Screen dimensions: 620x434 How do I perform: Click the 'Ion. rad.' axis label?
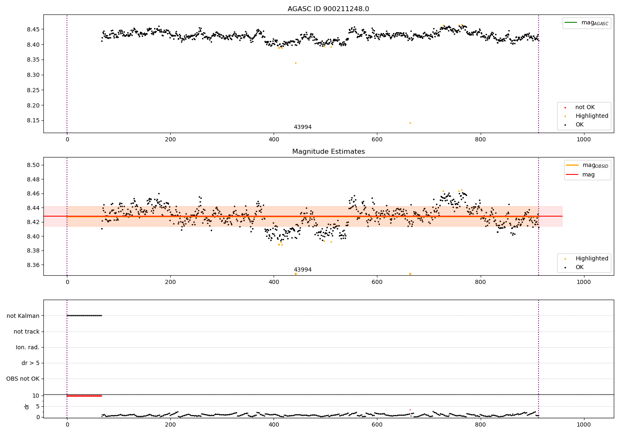pyautogui.click(x=28, y=347)
